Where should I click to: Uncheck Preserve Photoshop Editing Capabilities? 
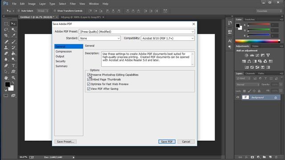coord(89,75)
